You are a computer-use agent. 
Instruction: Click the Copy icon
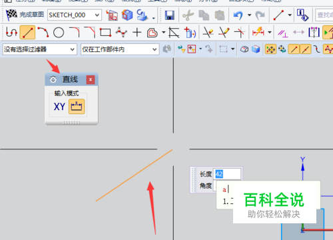(204, 15)
